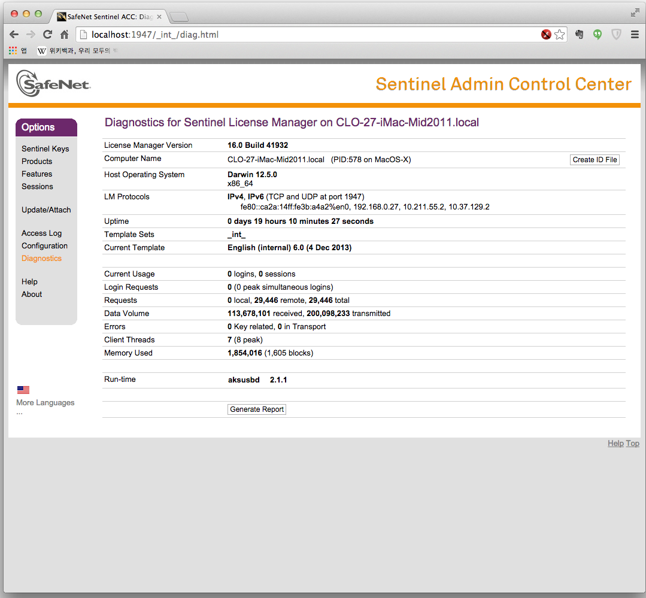Image resolution: width=646 pixels, height=598 pixels.
Task: Open Products in Options menu
Action: 37,162
